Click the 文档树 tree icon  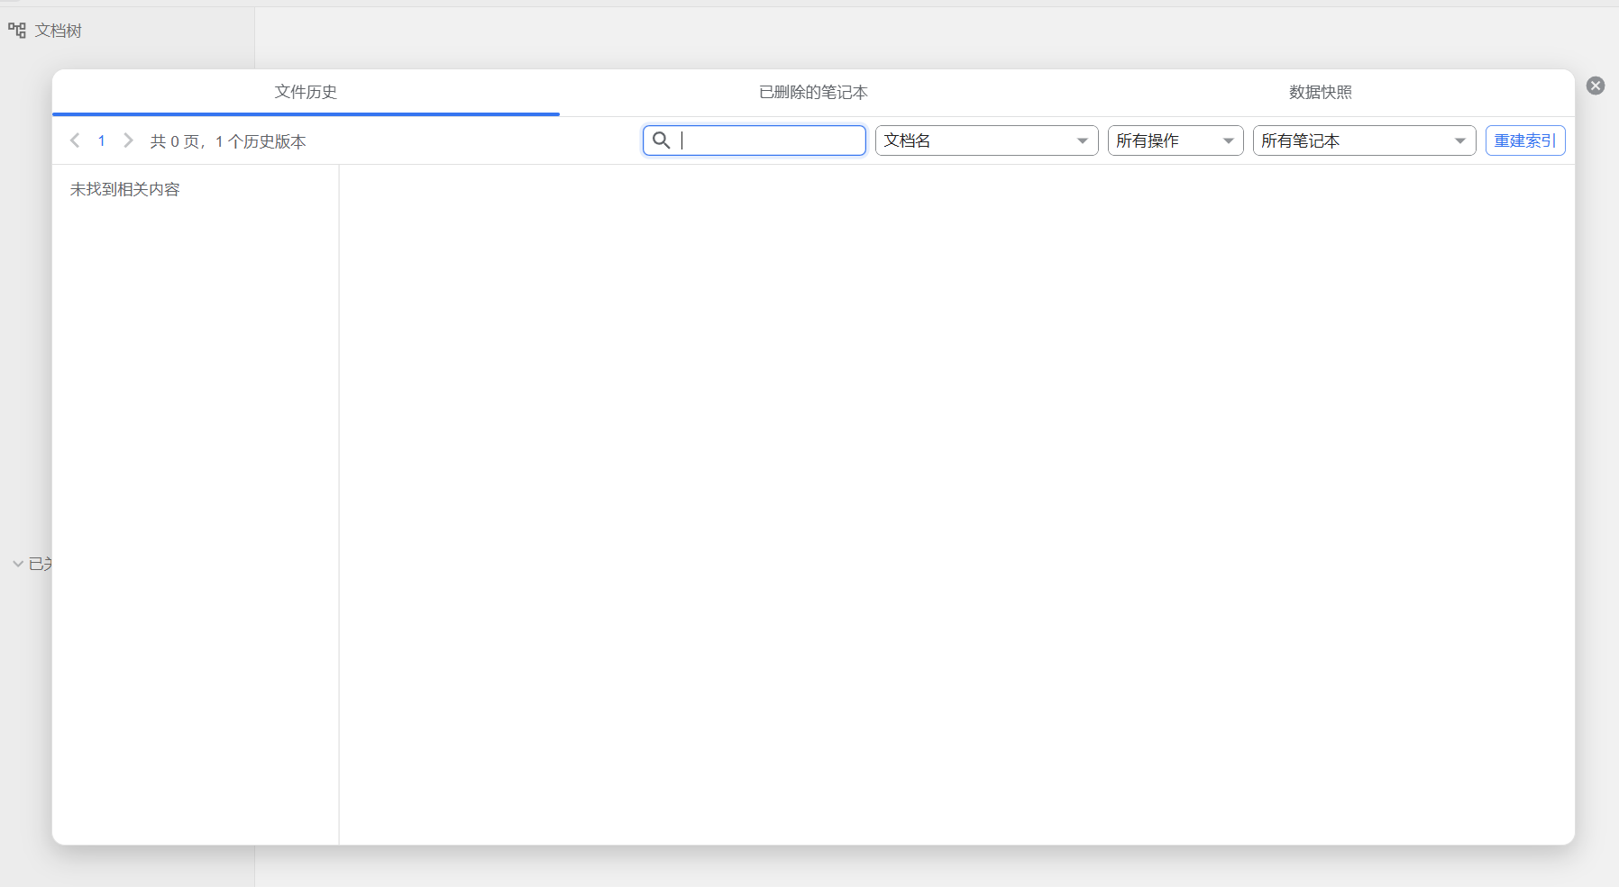pyautogui.click(x=17, y=31)
